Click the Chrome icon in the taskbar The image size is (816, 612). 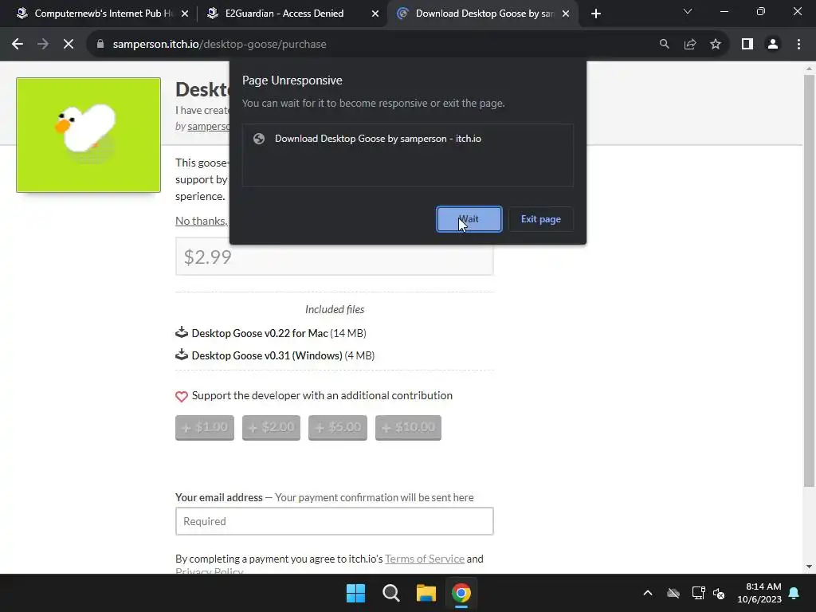(461, 593)
